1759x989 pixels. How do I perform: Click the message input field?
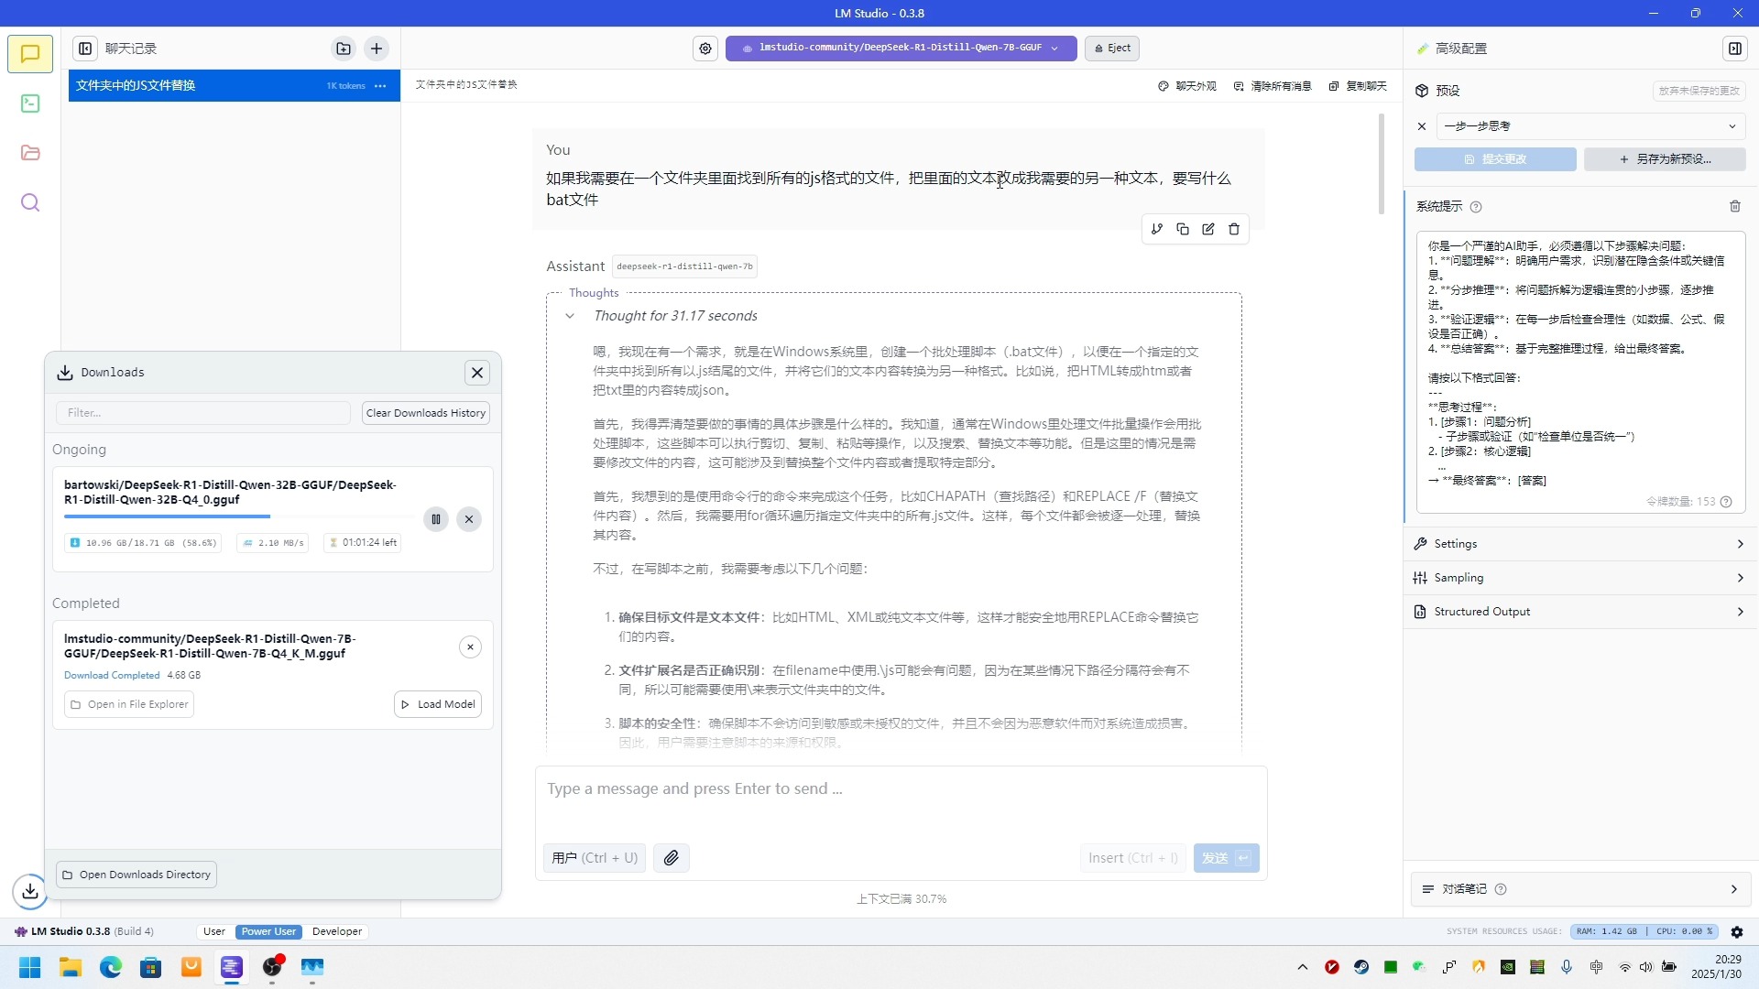(x=901, y=789)
